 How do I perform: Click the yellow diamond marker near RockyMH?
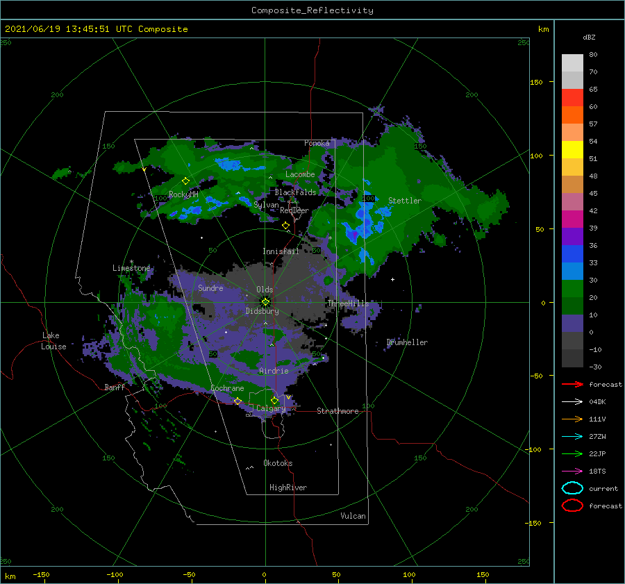coord(185,181)
